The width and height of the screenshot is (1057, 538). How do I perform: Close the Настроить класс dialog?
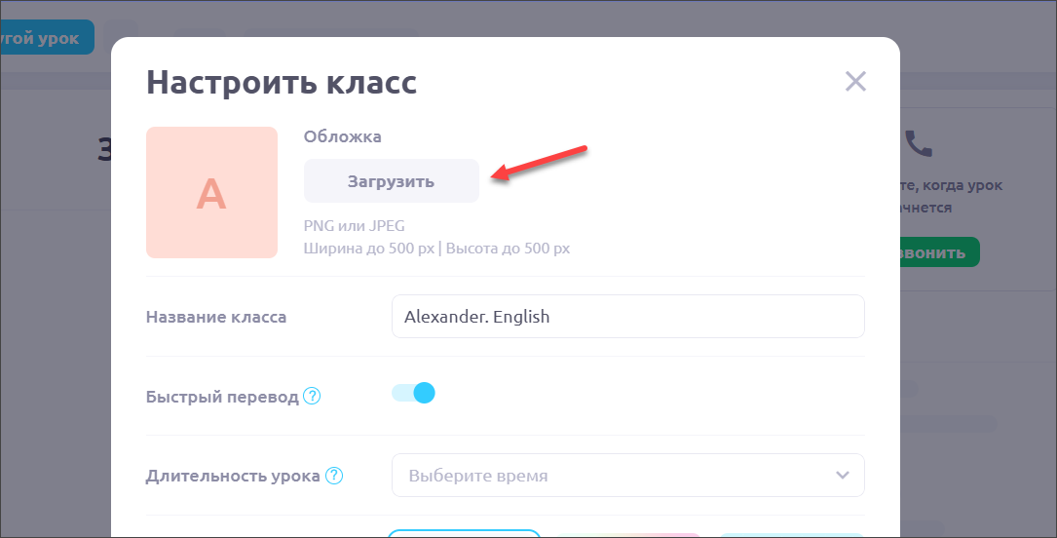855,82
